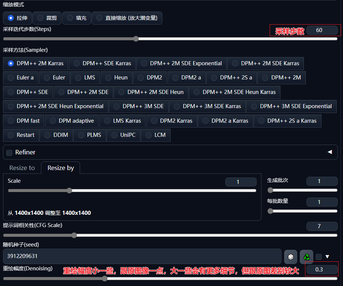The height and width of the screenshot is (286, 343).
Task: Select the LMS sampler option
Action: 85,78
